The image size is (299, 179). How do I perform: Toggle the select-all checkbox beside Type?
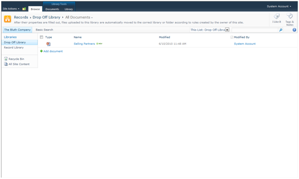tap(41, 37)
